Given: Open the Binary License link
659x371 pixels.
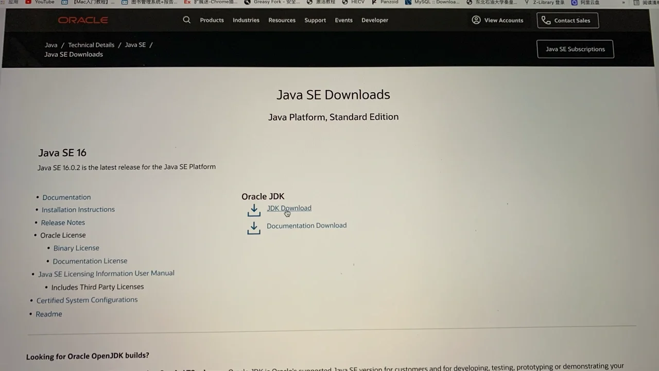Looking at the screenshot, I should (x=76, y=248).
